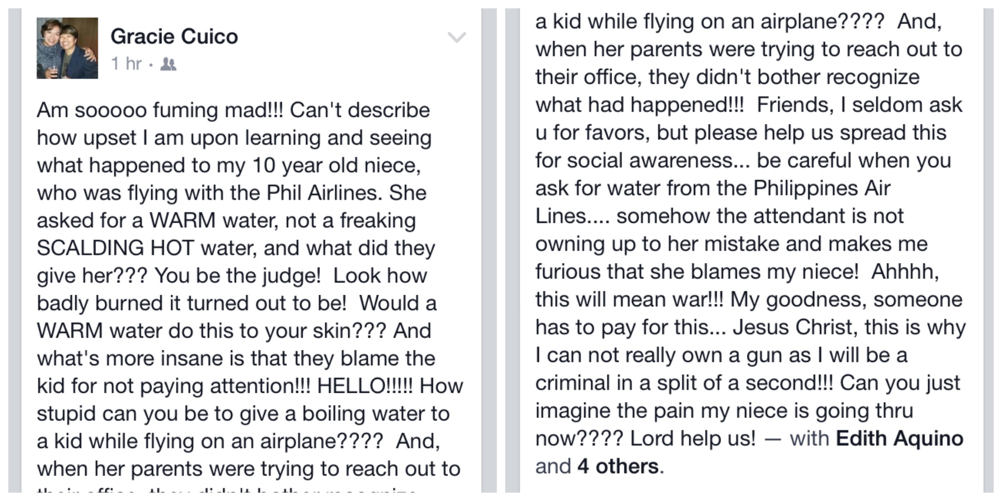Tap "this will mean war!!!" sentence

629,300
